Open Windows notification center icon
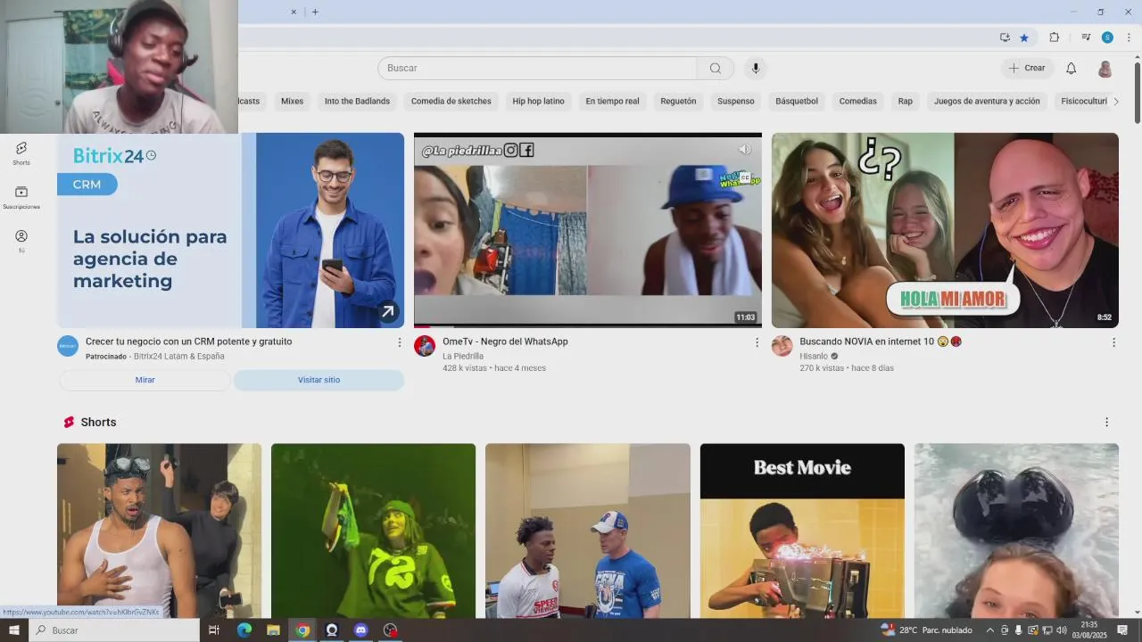The image size is (1142, 642). (1122, 630)
